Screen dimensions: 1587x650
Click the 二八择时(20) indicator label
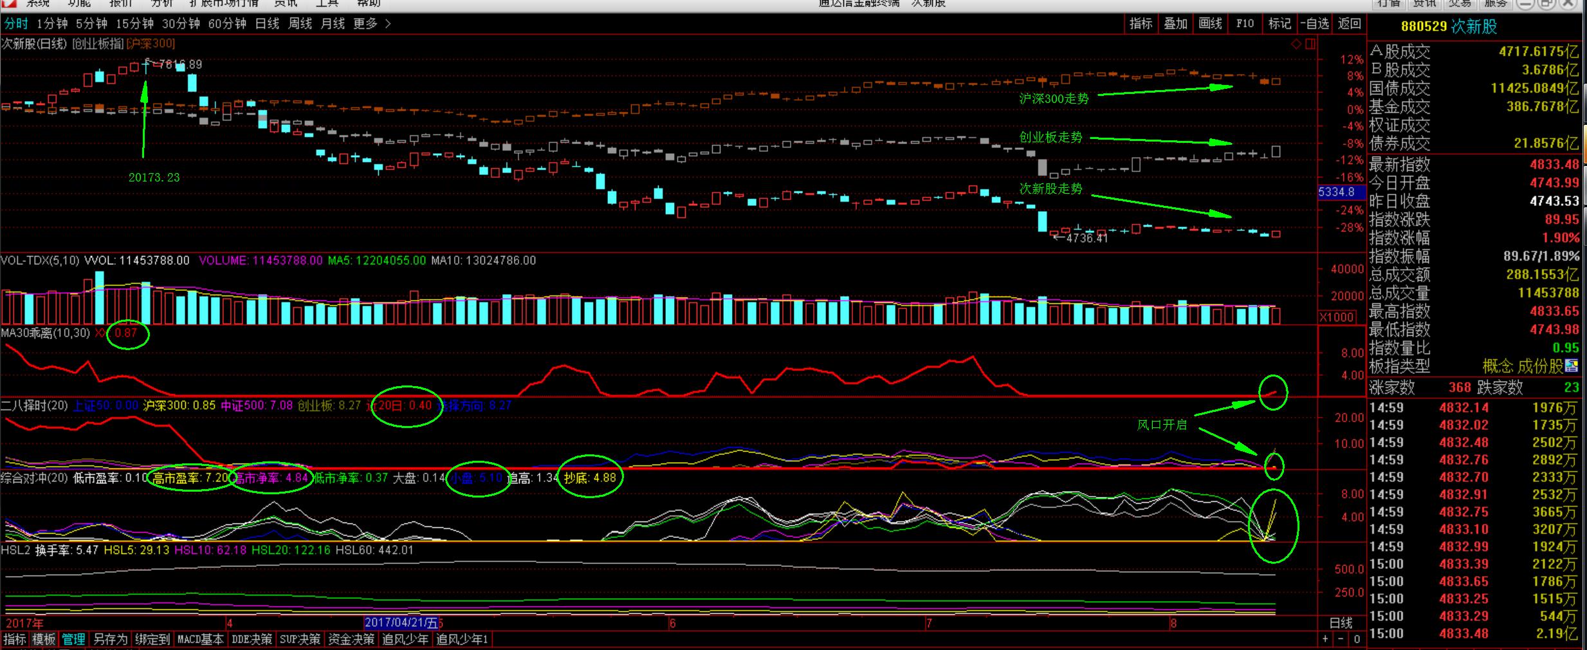coord(35,405)
